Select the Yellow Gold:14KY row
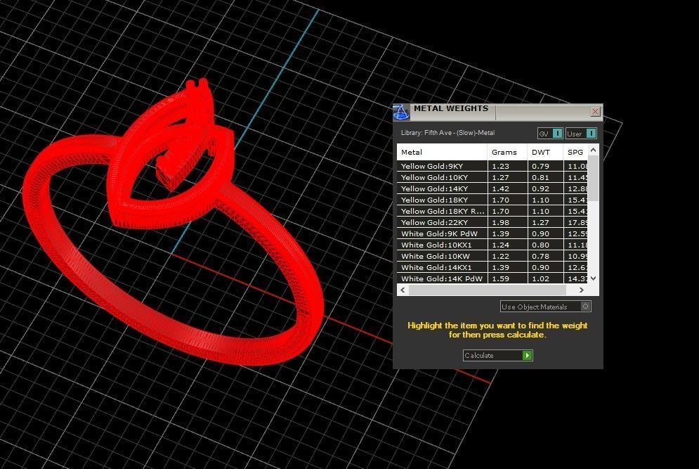 coord(492,188)
